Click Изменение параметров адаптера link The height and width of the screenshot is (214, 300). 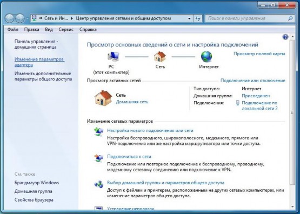39,62
